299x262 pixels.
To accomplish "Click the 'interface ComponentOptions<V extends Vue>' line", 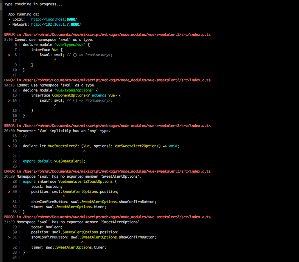I will coord(76,95).
